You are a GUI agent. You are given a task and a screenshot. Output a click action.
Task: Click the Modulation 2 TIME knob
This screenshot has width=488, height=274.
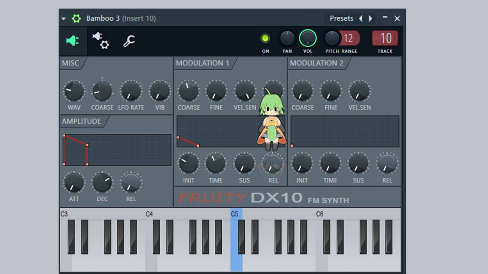click(x=330, y=164)
